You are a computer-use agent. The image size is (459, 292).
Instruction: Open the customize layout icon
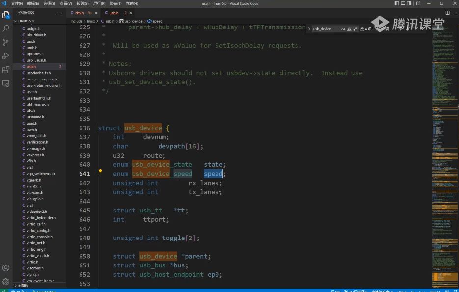coord(418,3)
